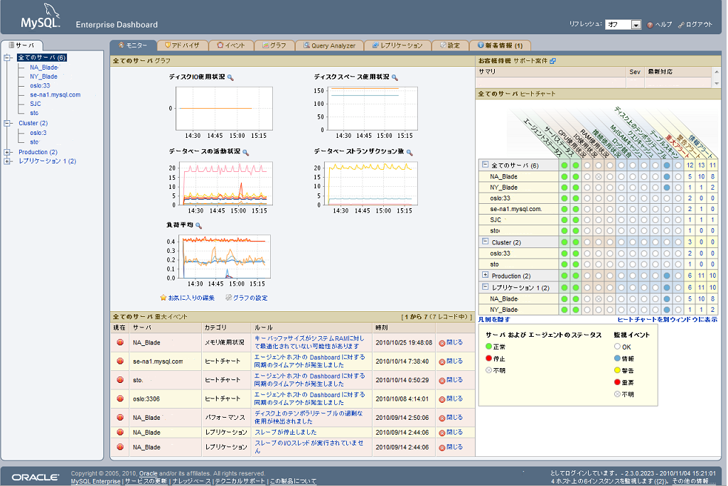Enlarge the load average graph via magnifier
728x486 pixels.
[199, 226]
